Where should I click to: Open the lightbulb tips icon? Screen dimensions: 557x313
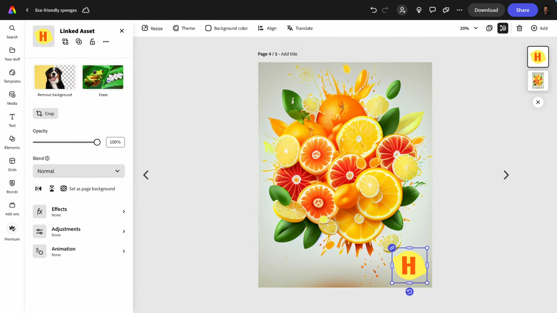pos(419,10)
